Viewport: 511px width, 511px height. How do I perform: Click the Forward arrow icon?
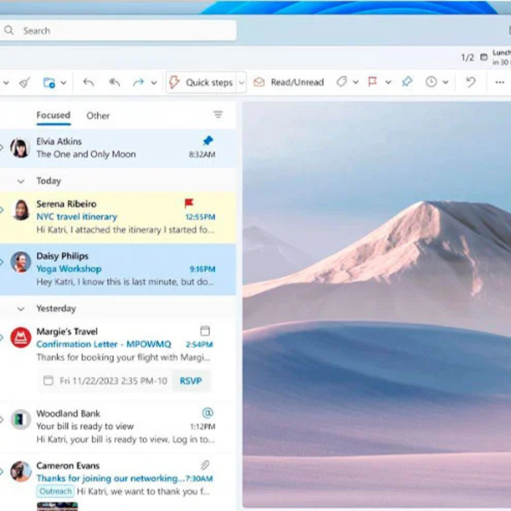pyautogui.click(x=138, y=82)
